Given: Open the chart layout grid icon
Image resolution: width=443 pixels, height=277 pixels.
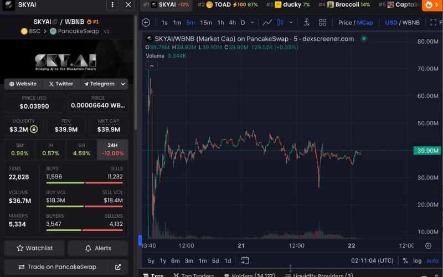Looking at the screenshot, I should pos(322,23).
